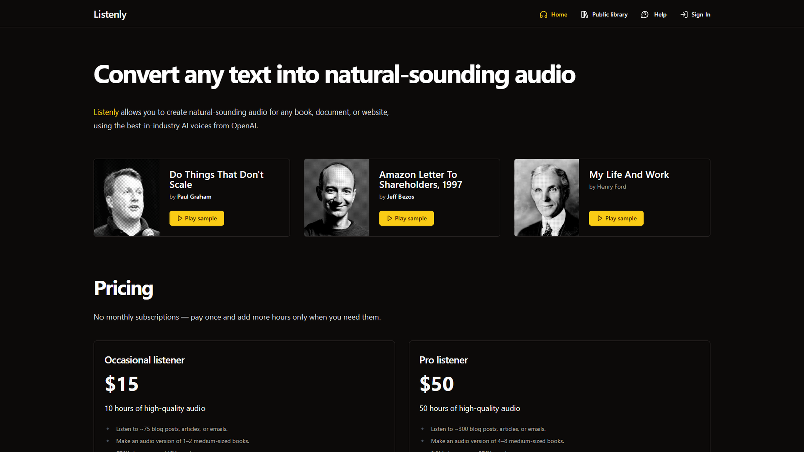Play the sample for the Amazon Letter card
This screenshot has width=804, height=452.
[407, 218]
